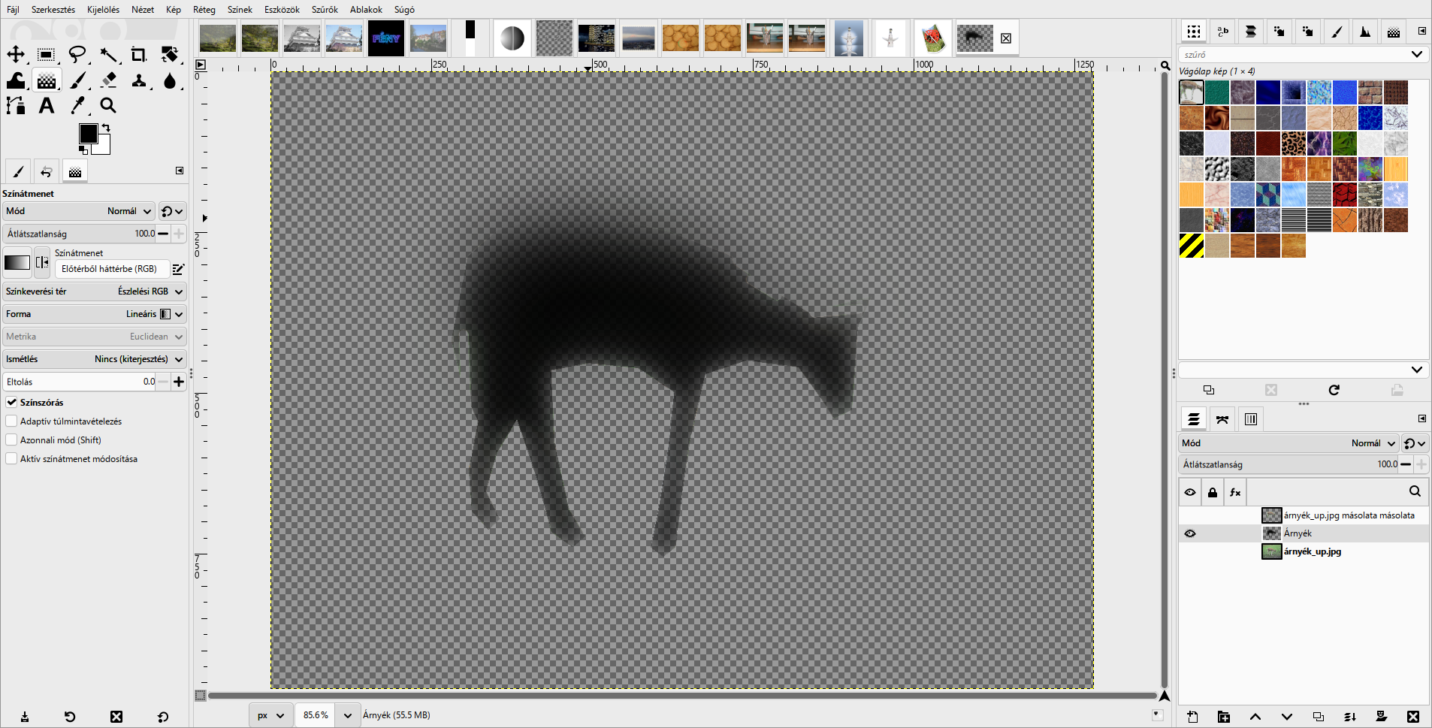This screenshot has width=1432, height=728.
Task: Activate the Eraser tool
Action: pyautogui.click(x=109, y=80)
